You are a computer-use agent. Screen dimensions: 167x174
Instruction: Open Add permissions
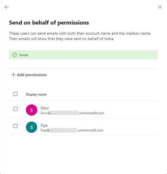(29, 75)
